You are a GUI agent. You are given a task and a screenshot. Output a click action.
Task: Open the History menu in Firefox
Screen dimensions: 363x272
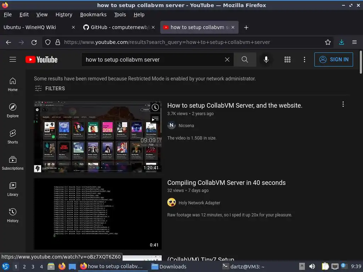coord(64,15)
